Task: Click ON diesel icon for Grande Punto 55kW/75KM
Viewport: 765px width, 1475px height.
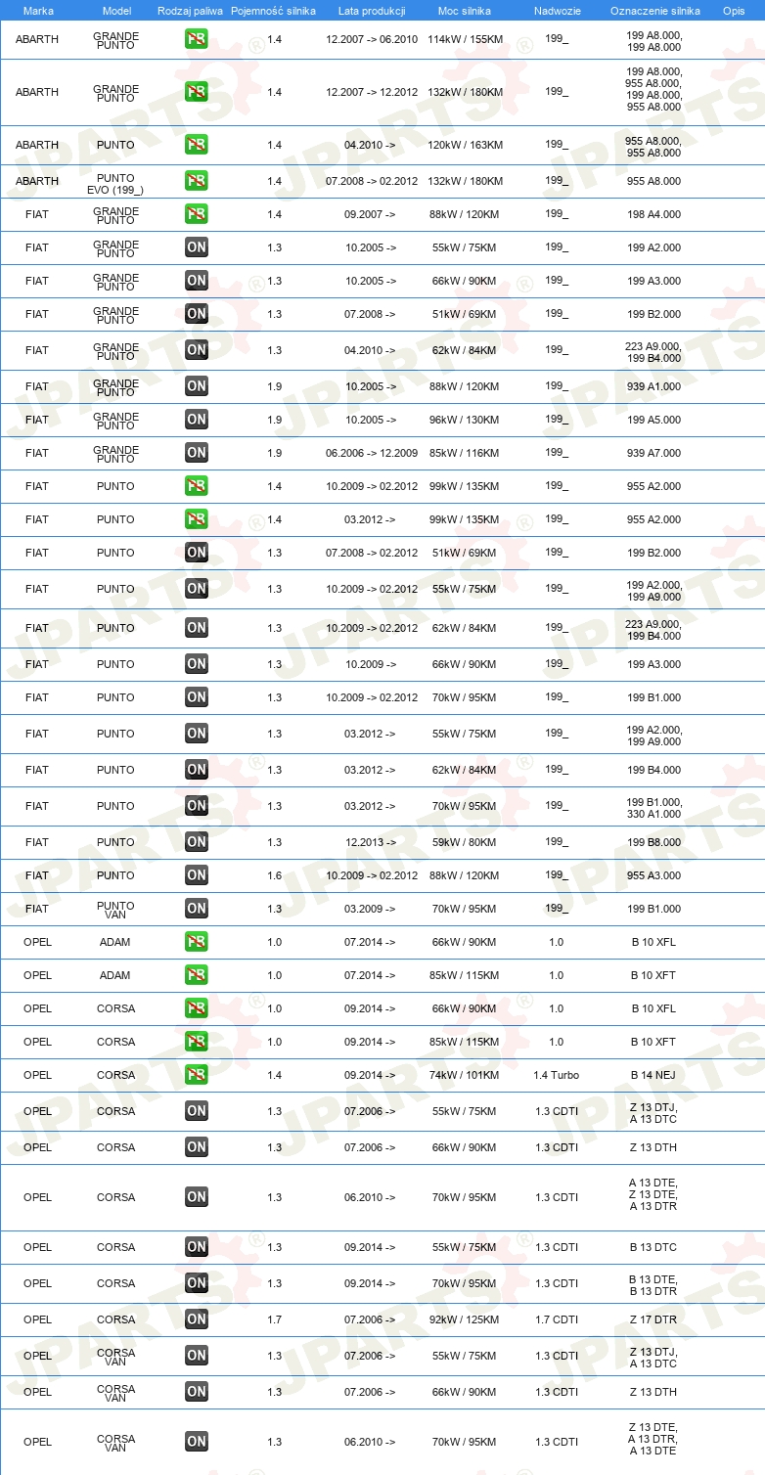Action: tap(197, 247)
